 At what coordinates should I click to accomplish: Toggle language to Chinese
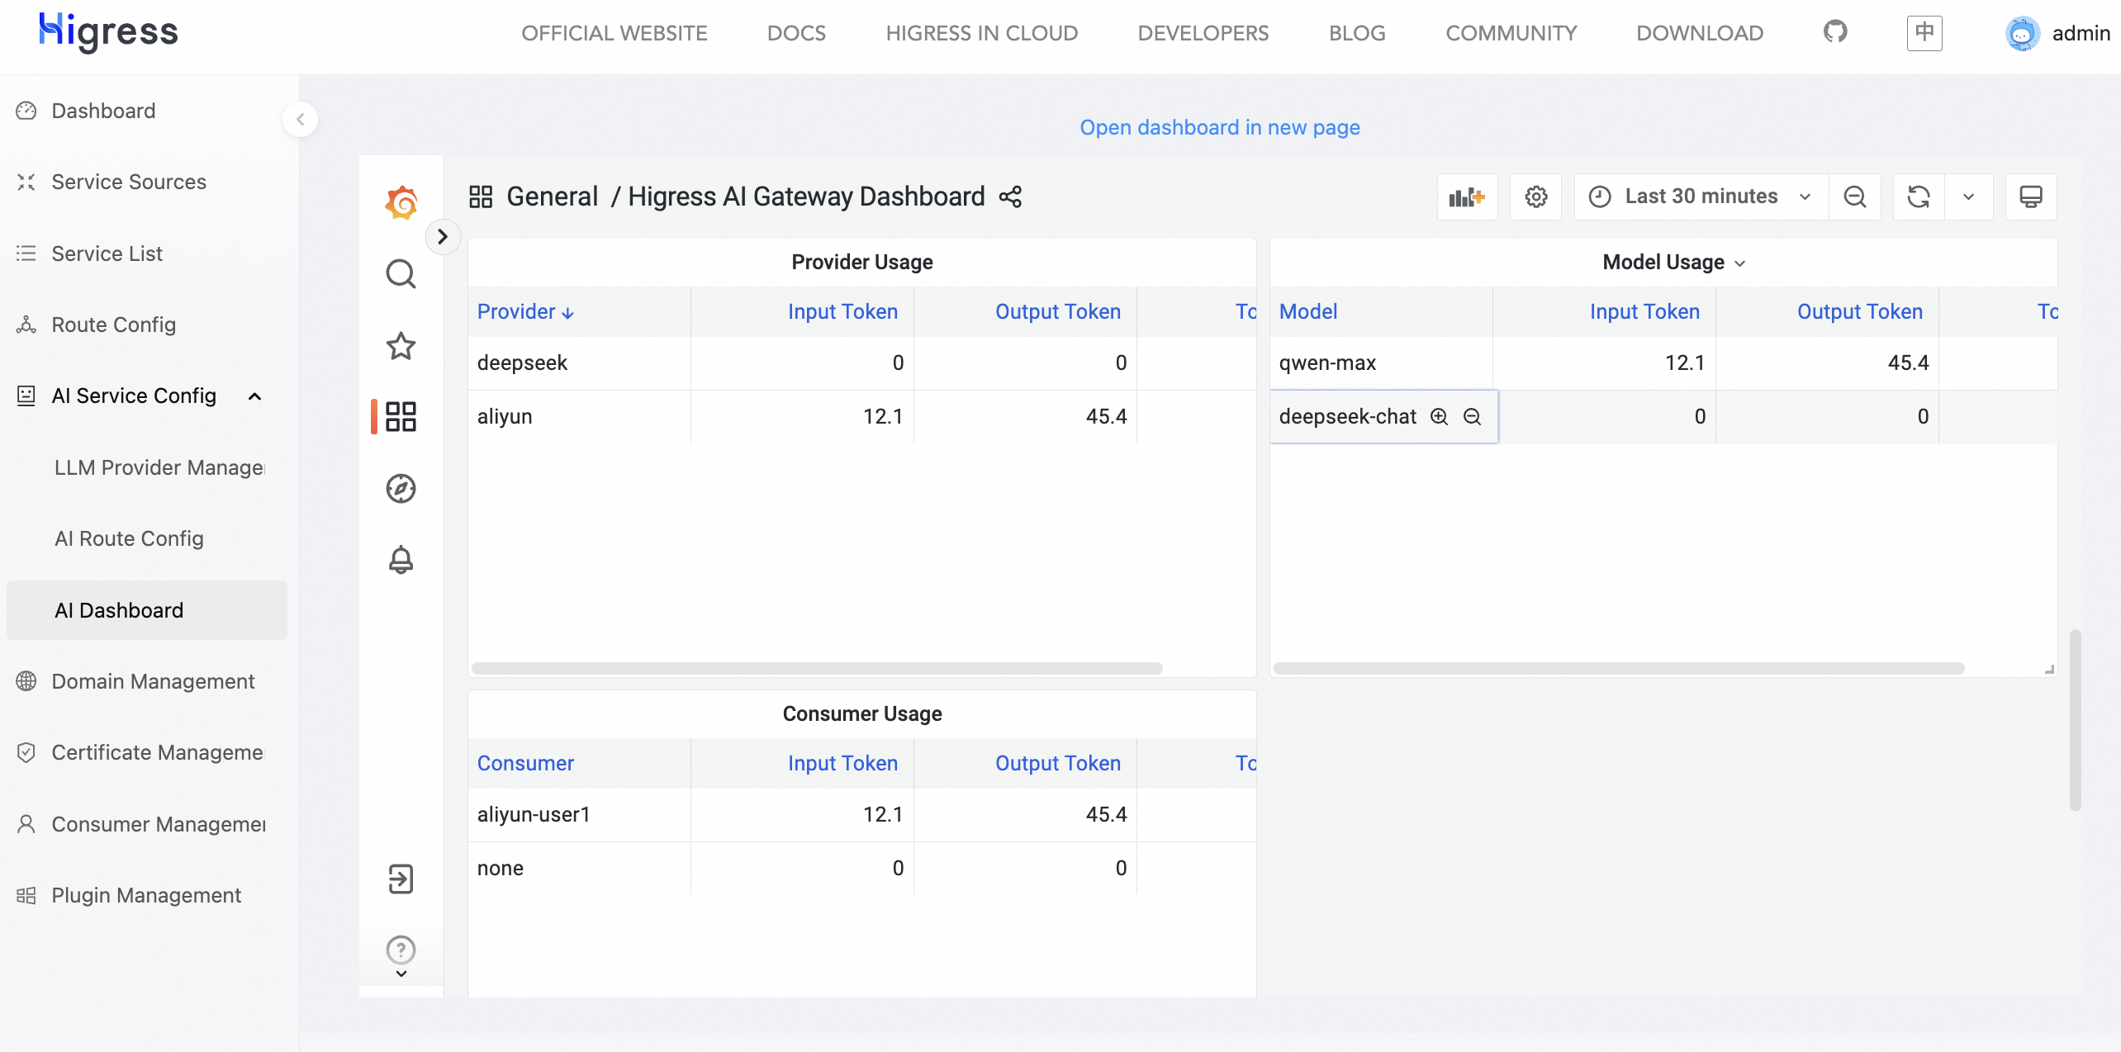point(1924,33)
